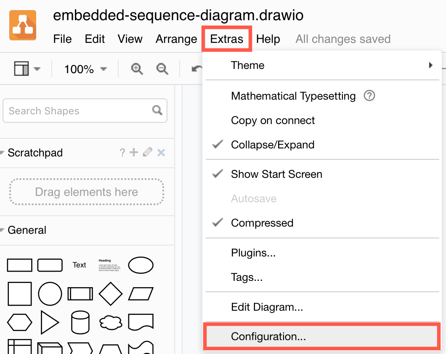
Task: Zoom in on the canvas
Action: [x=136, y=69]
